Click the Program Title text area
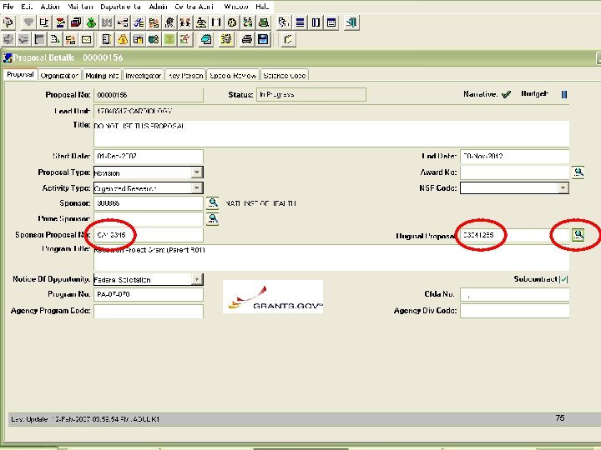Image resolution: width=601 pixels, height=450 pixels. (x=331, y=257)
